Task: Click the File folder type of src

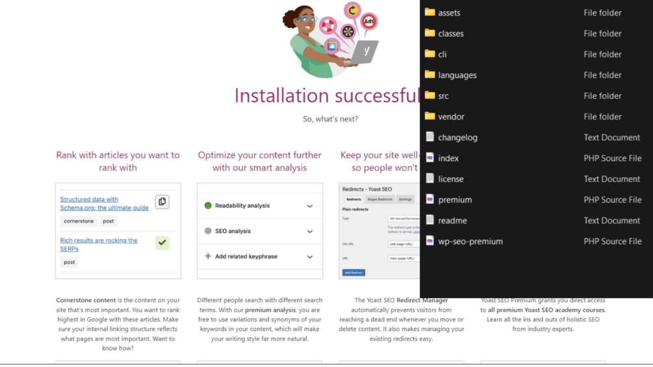Action: (x=602, y=95)
